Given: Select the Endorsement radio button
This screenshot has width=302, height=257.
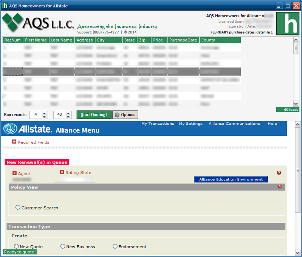Looking at the screenshot, I should point(115,246).
